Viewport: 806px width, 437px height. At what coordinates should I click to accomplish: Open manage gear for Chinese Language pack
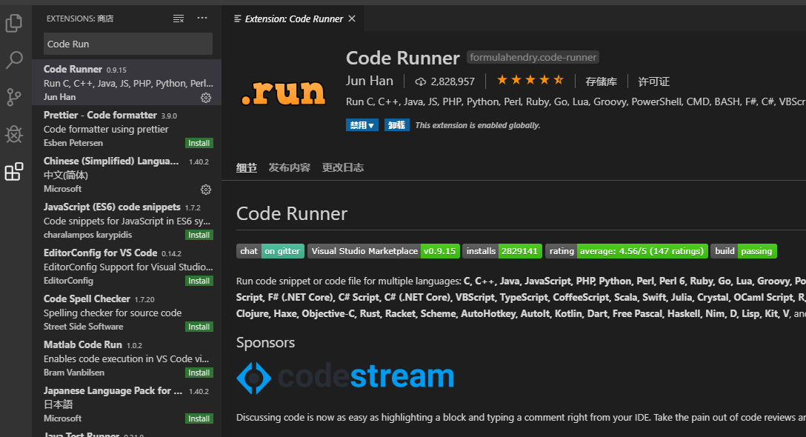[x=206, y=190]
